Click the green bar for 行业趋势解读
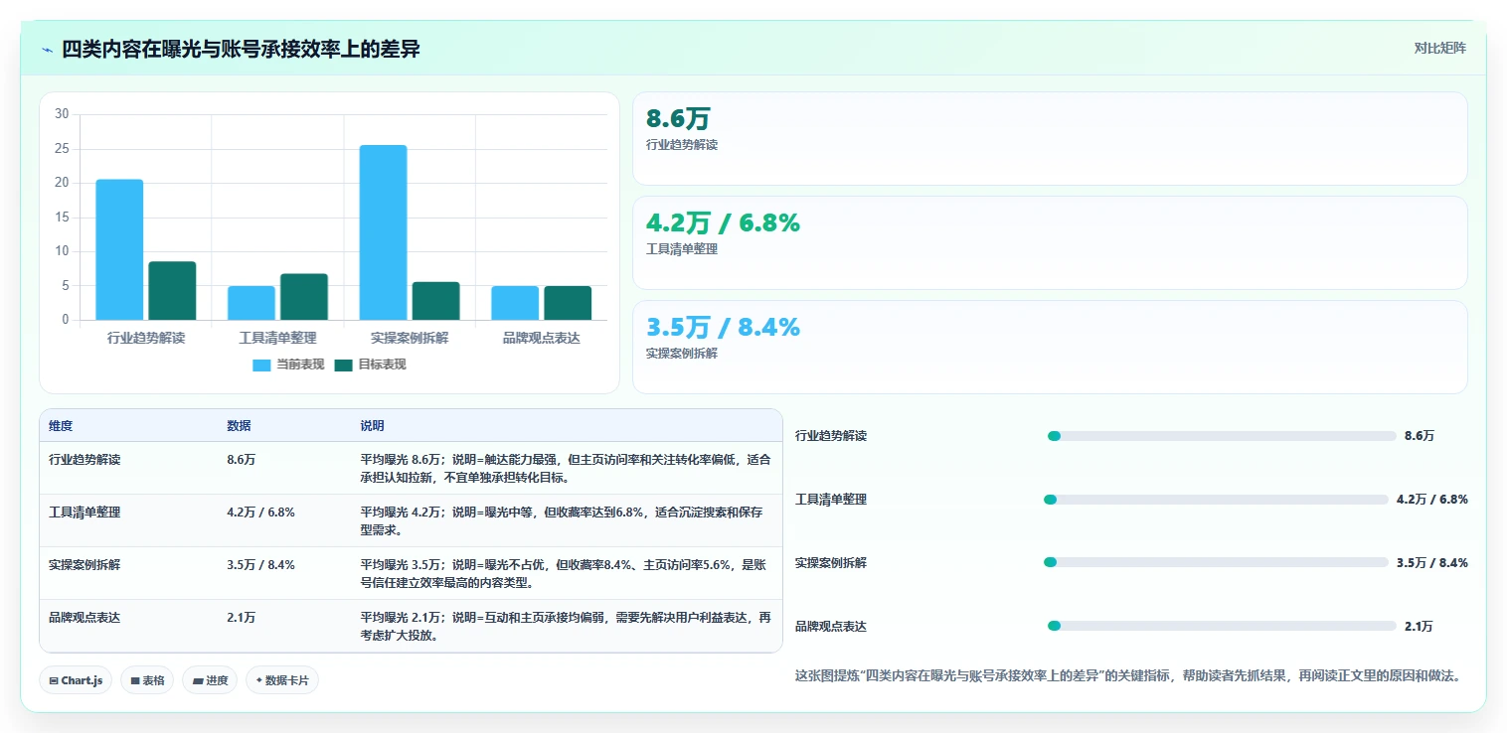 coord(172,291)
